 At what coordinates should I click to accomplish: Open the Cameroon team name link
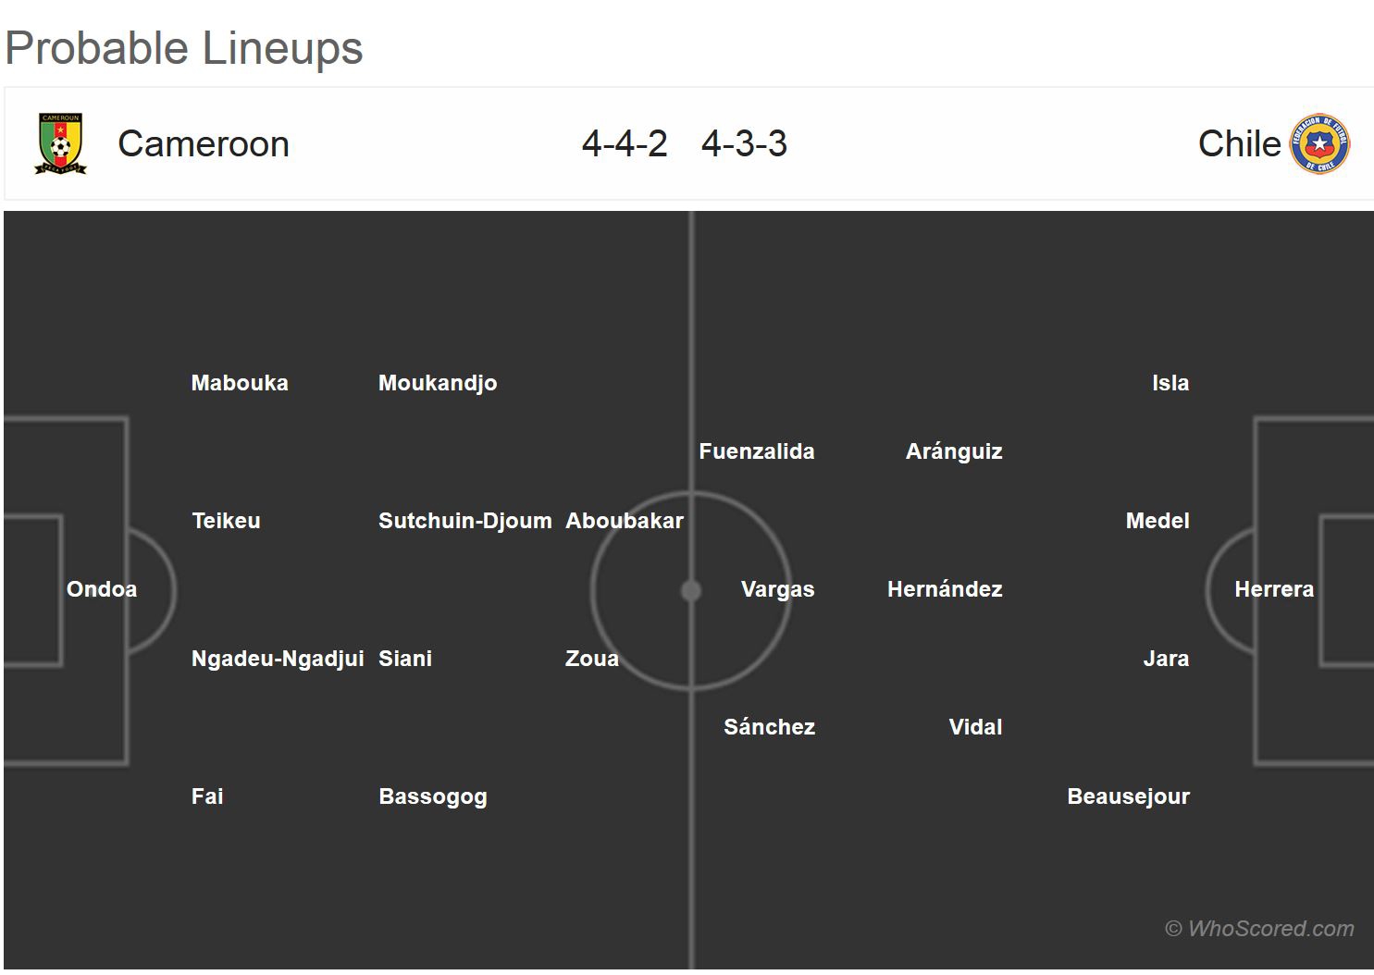(x=204, y=144)
